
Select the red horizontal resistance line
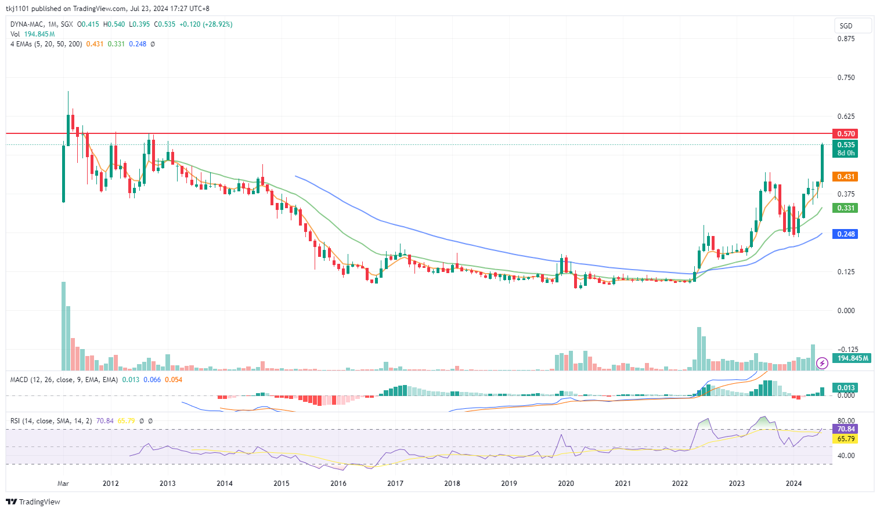tap(406, 133)
